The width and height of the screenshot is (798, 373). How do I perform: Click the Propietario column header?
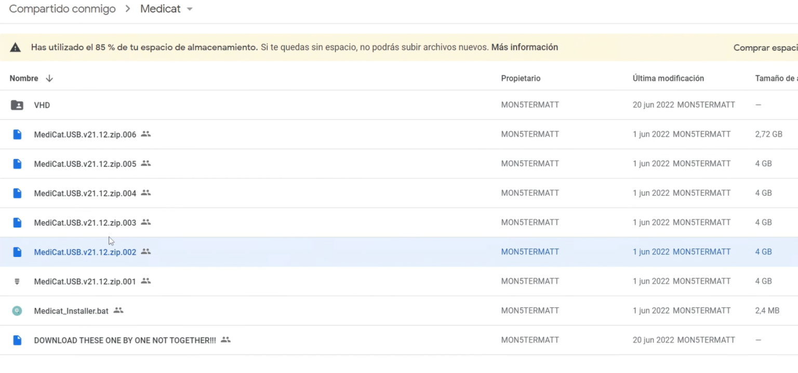pyautogui.click(x=520, y=78)
